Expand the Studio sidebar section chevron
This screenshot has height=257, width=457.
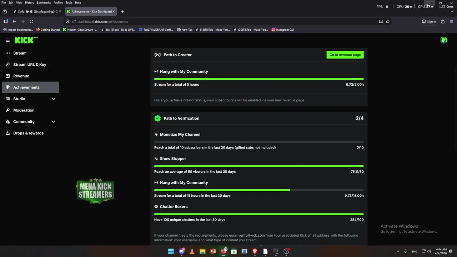[x=53, y=99]
